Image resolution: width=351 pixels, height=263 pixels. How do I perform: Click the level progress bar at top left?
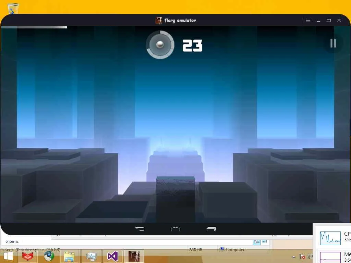pyautogui.click(x=34, y=27)
